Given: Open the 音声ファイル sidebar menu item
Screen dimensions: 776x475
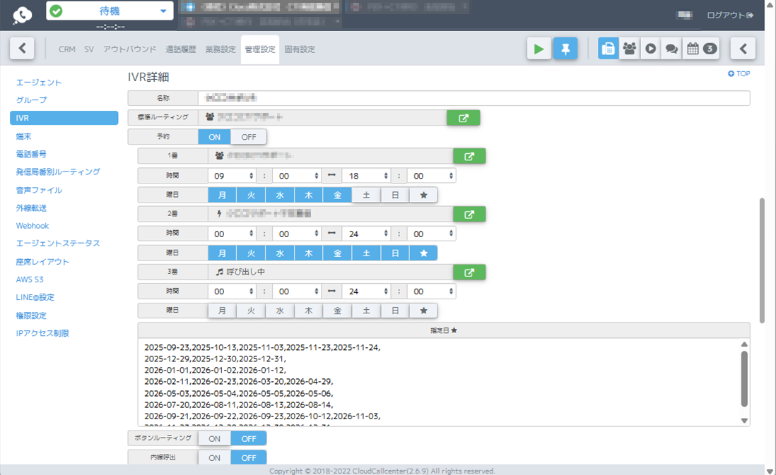Looking at the screenshot, I should click(39, 190).
